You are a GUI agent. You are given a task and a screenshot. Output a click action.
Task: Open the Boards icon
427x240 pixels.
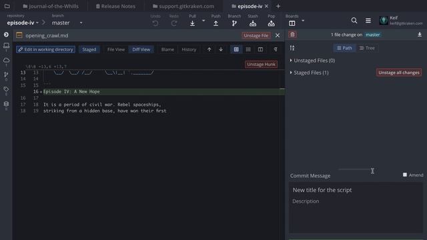[x=292, y=23]
